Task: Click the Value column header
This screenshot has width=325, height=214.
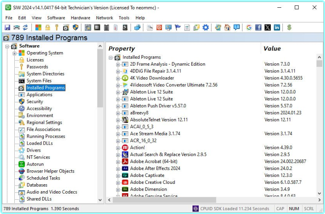Action: coord(272,49)
